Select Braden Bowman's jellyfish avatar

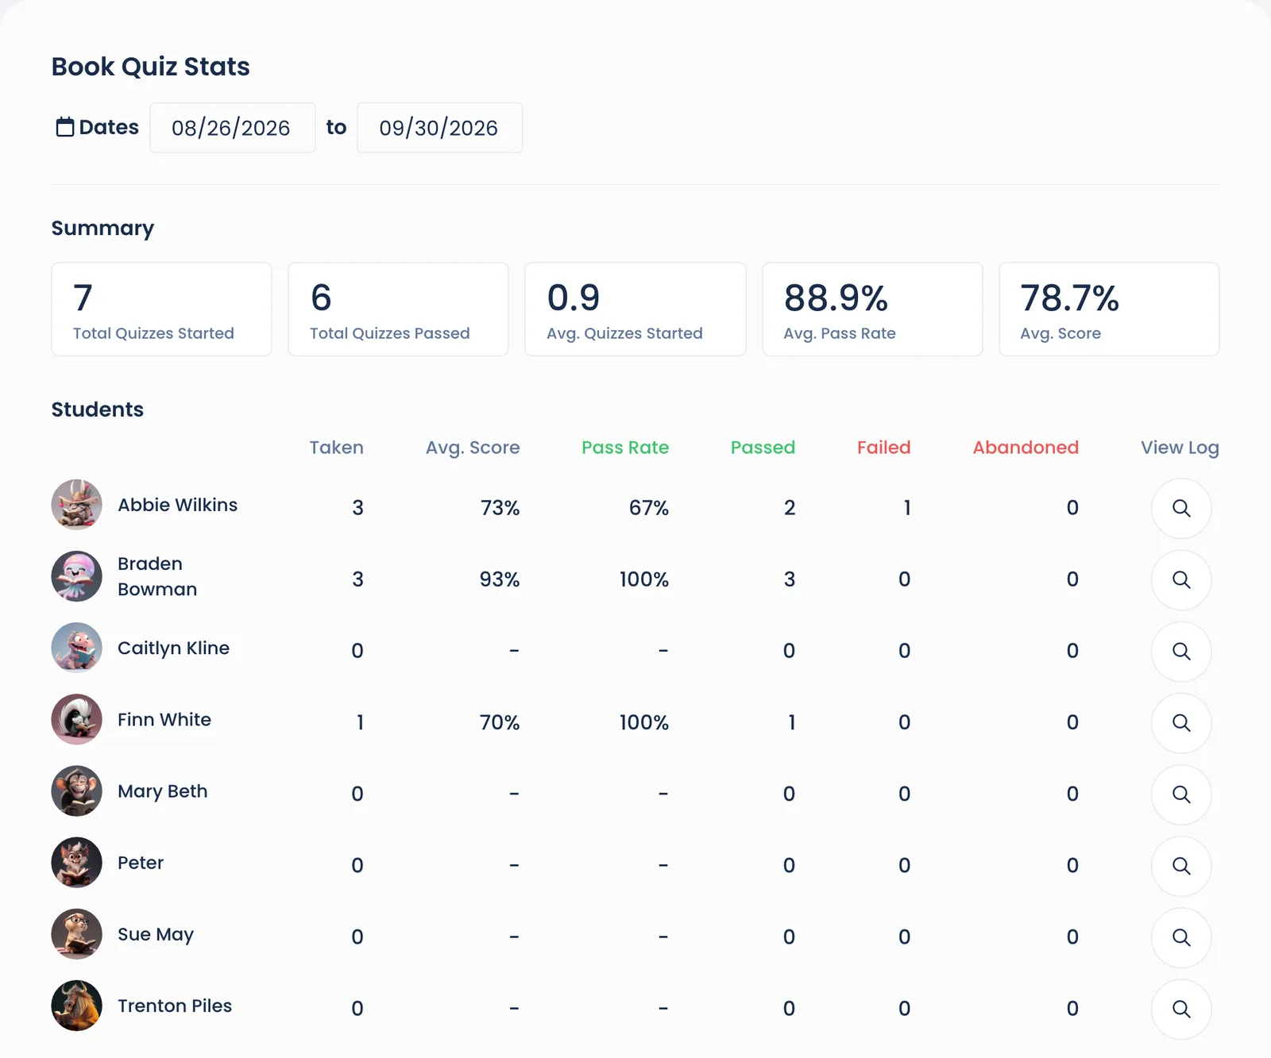tap(77, 576)
